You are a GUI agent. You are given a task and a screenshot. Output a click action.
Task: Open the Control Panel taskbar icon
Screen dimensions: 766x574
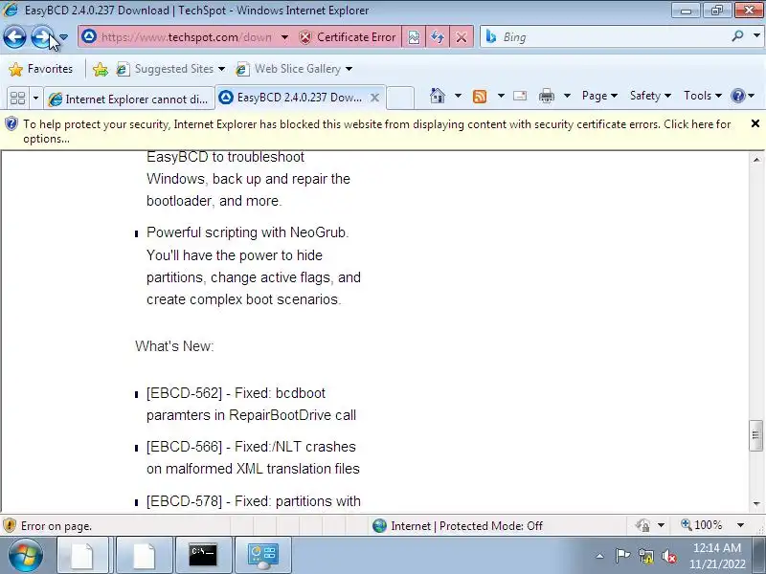(263, 555)
